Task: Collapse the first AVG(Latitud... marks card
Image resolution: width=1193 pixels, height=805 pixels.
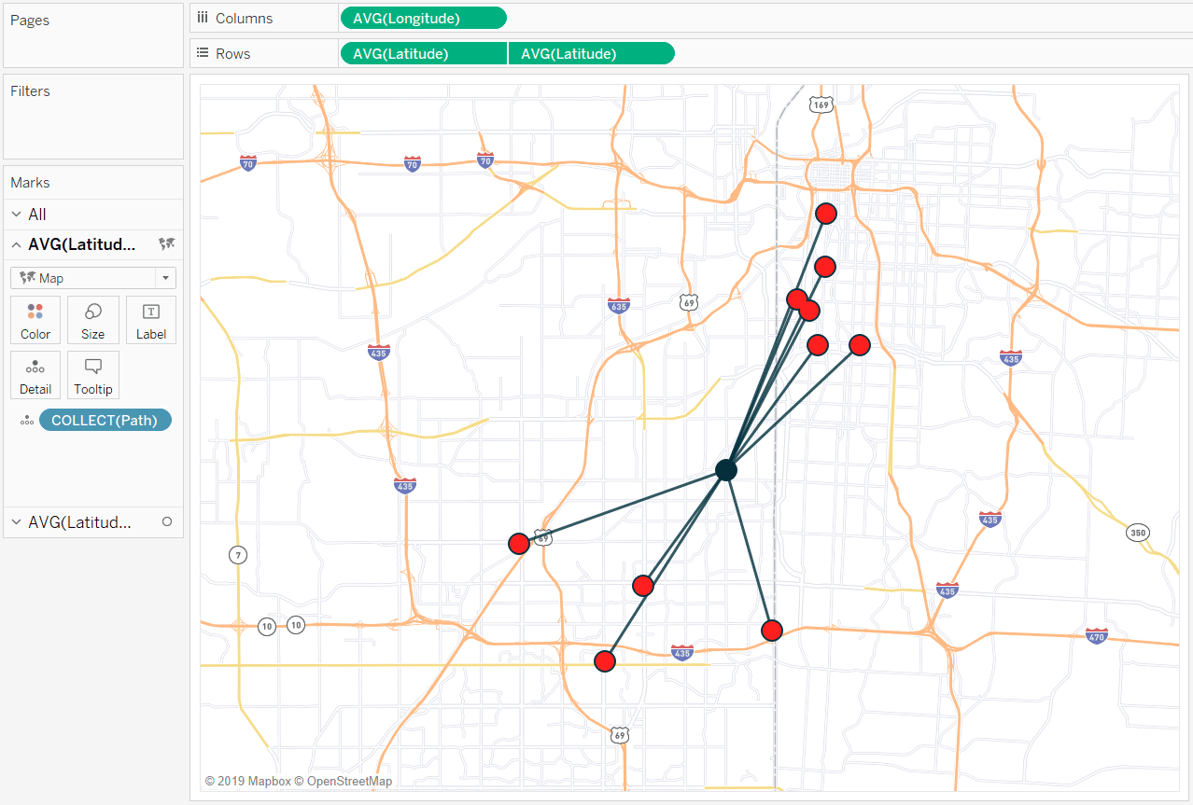Action: tap(16, 244)
